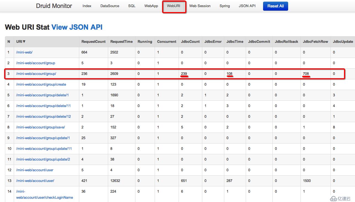Click RequestCount value 421
This screenshot has height=202, width=355.
(84, 181)
